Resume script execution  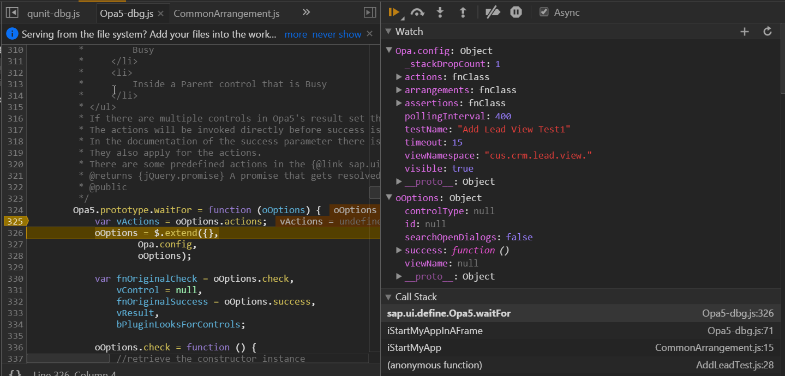pos(394,12)
